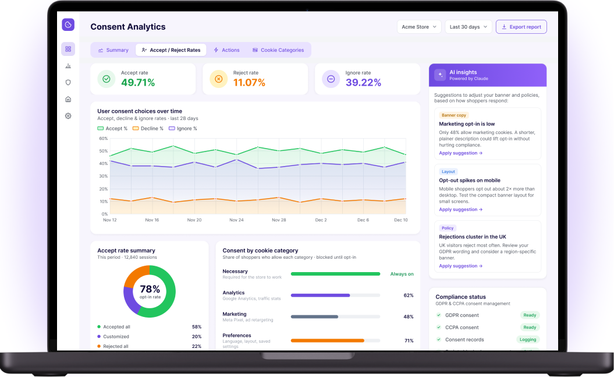The height and width of the screenshot is (377, 614).
Task: Click the Necessary category progress bar
Action: 335,274
